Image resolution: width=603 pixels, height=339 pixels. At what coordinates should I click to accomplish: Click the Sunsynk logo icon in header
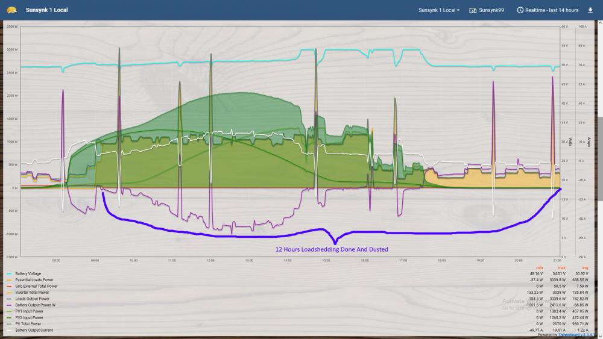[x=11, y=10]
